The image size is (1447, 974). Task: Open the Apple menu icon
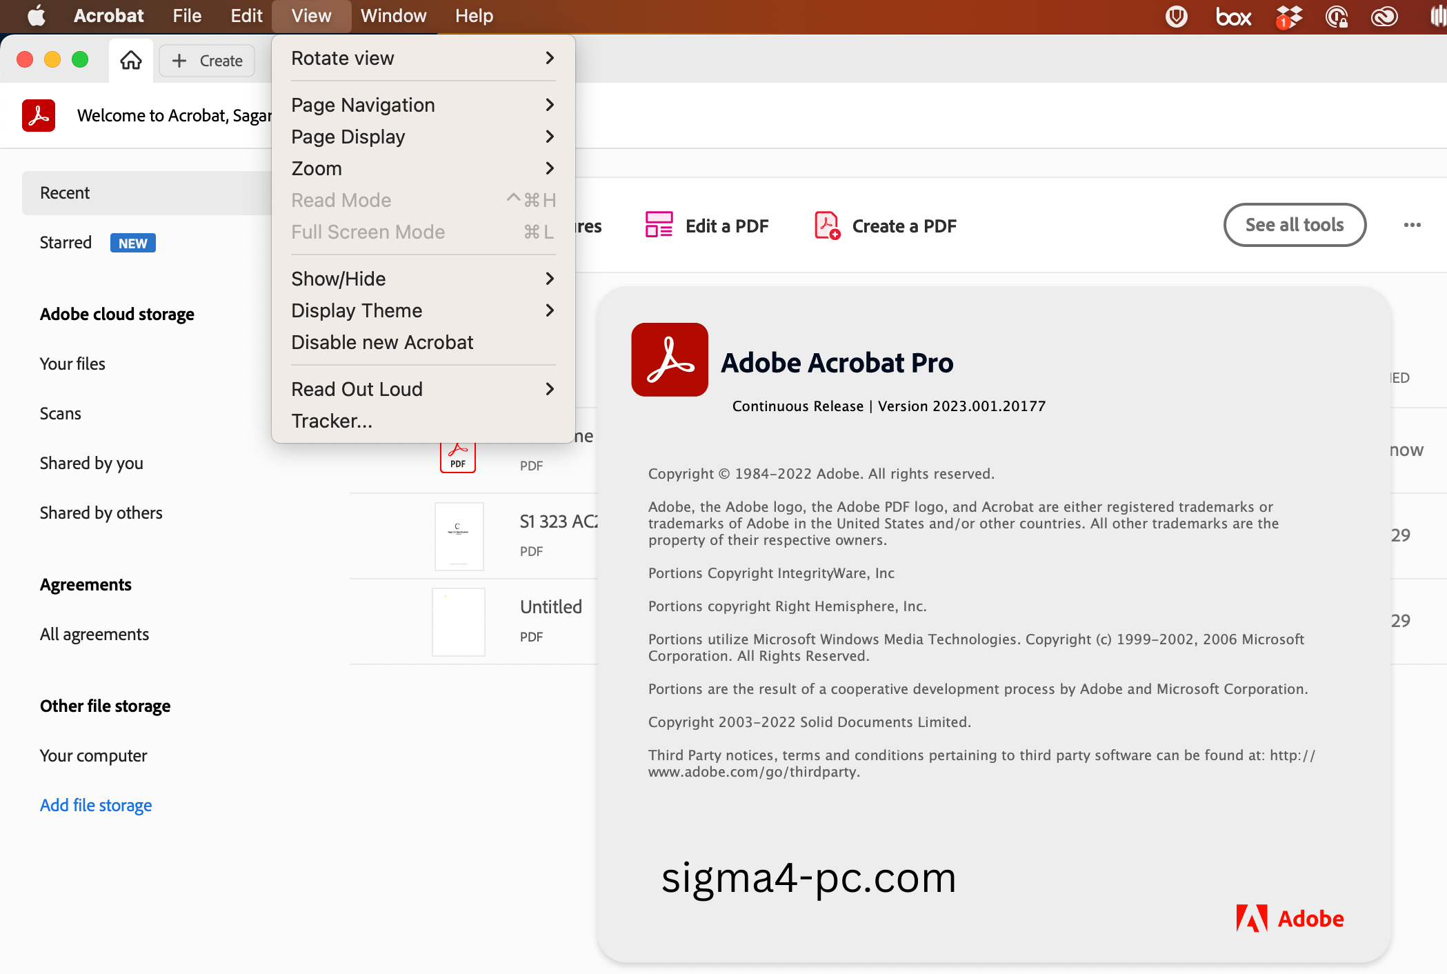(x=37, y=15)
